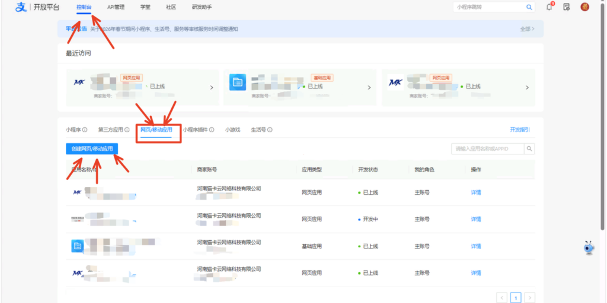Screen dimensions: 607x303
Task: Open the 平台公告 announcement text
Action: pyautogui.click(x=164, y=29)
